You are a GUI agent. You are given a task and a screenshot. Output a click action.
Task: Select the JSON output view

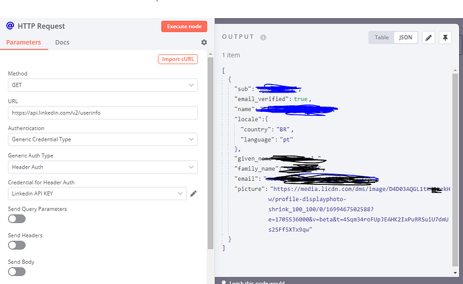(x=405, y=38)
